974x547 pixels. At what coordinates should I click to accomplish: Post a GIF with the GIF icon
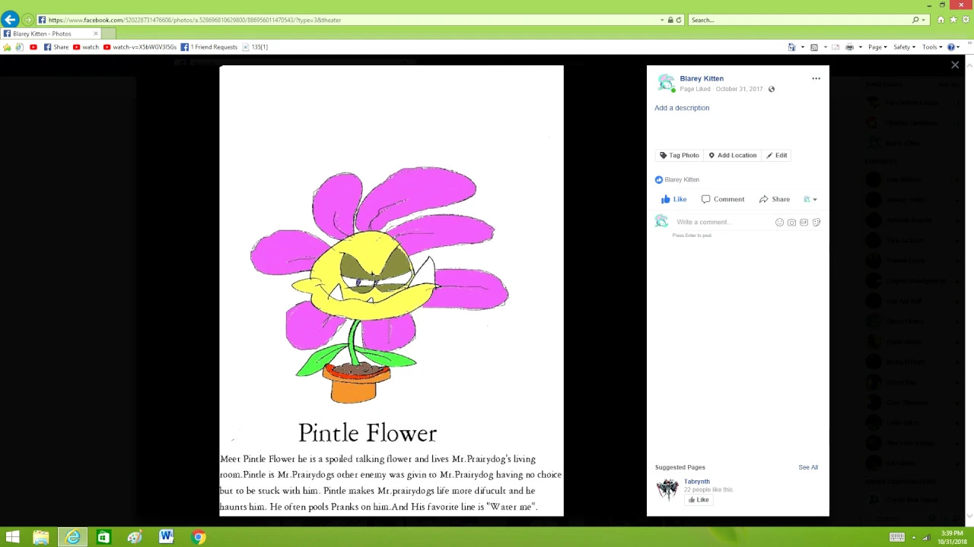coord(804,223)
